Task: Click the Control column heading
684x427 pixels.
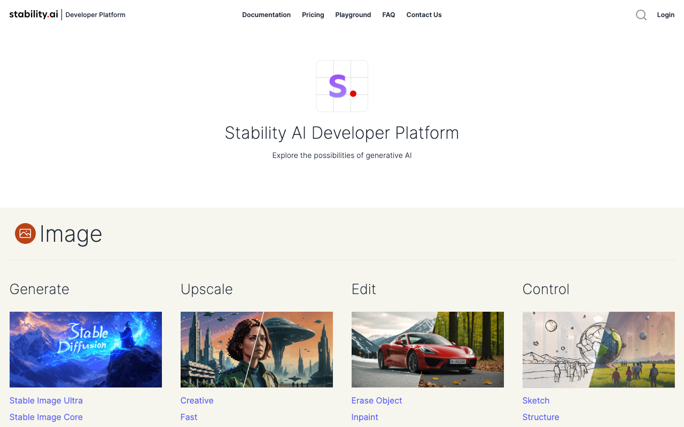Action: (546, 289)
